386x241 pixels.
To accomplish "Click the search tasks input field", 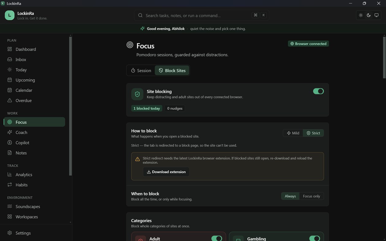I will click(x=201, y=15).
